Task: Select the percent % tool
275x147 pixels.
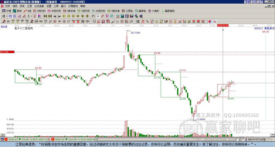Action: pos(147,21)
